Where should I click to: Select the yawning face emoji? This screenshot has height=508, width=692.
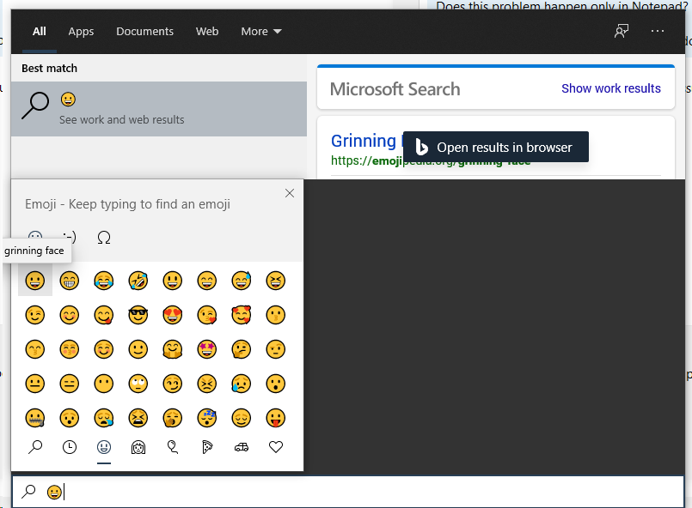[173, 418]
